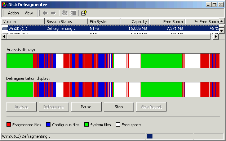Click the Forward arrow toolbar icon
This screenshot has width=226, height=141.
pyautogui.click(x=53, y=13)
